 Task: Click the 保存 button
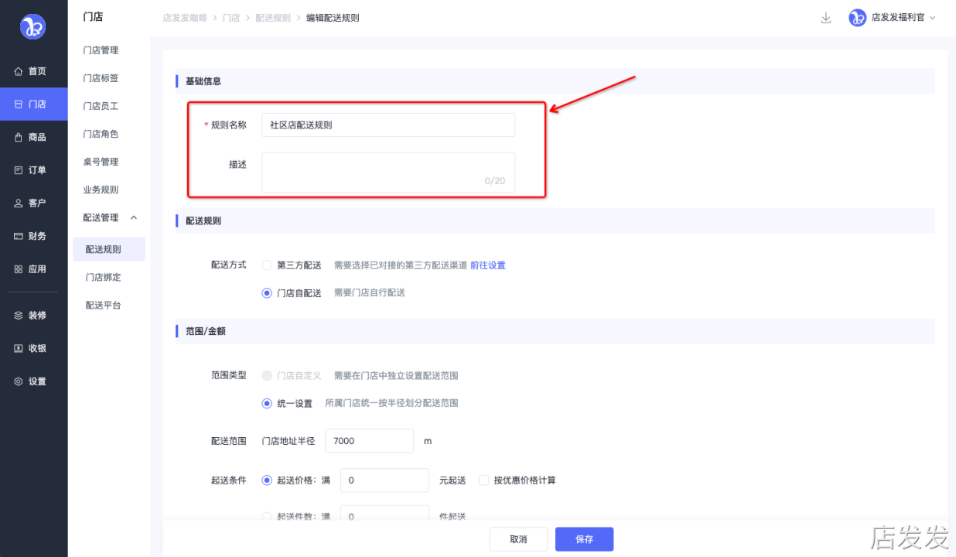click(x=584, y=539)
